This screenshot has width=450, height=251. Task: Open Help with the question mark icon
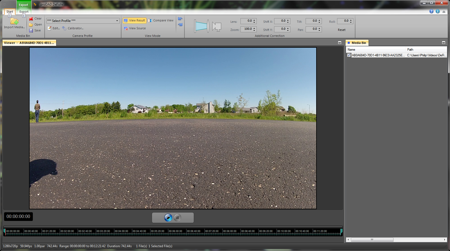(x=431, y=11)
